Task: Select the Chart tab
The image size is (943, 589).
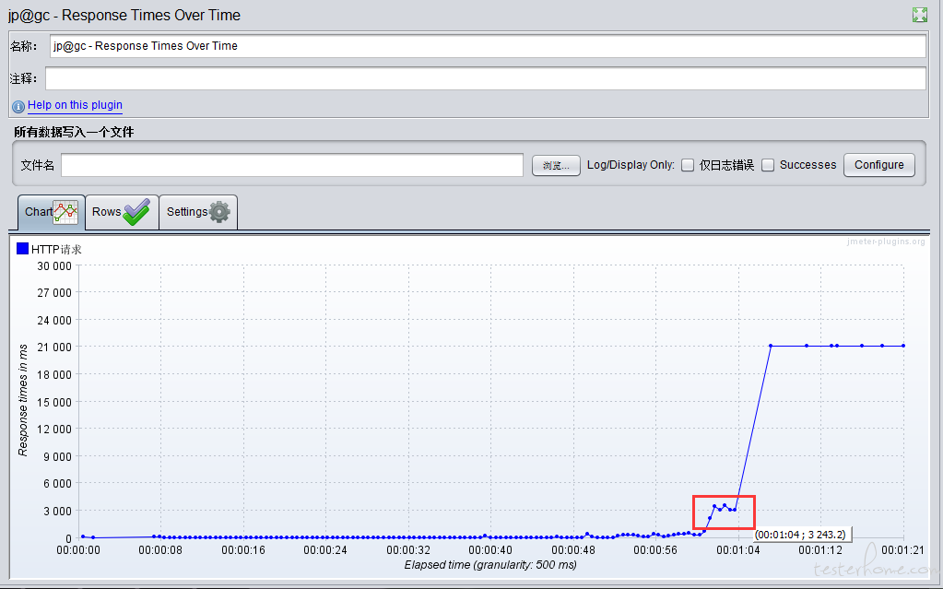Action: click(x=39, y=212)
